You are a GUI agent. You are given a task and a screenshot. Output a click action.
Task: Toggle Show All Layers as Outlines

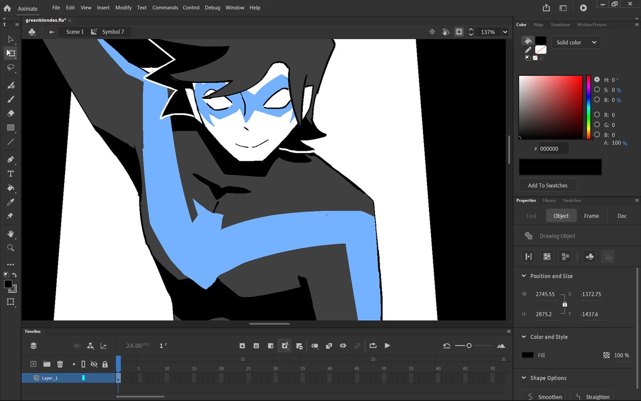tap(83, 364)
